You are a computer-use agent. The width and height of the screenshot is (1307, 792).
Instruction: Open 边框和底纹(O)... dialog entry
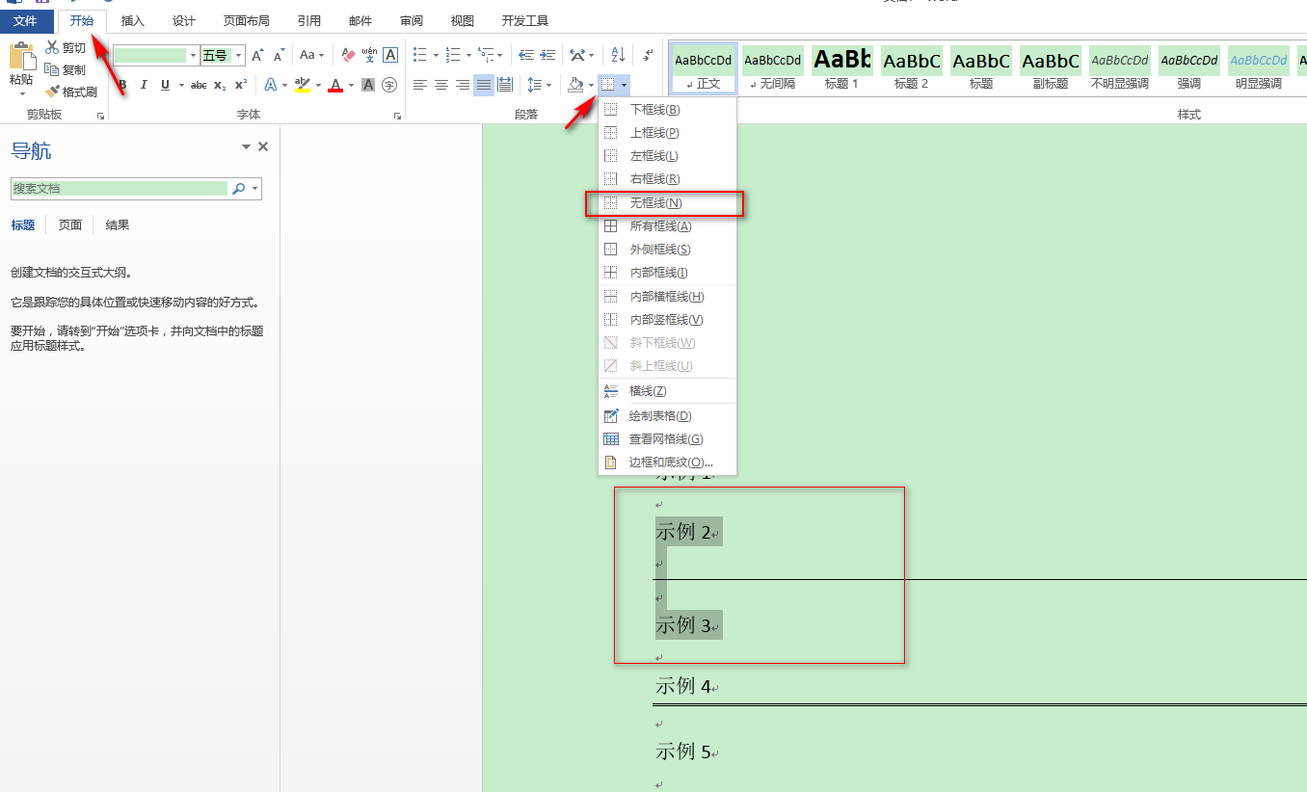point(666,462)
